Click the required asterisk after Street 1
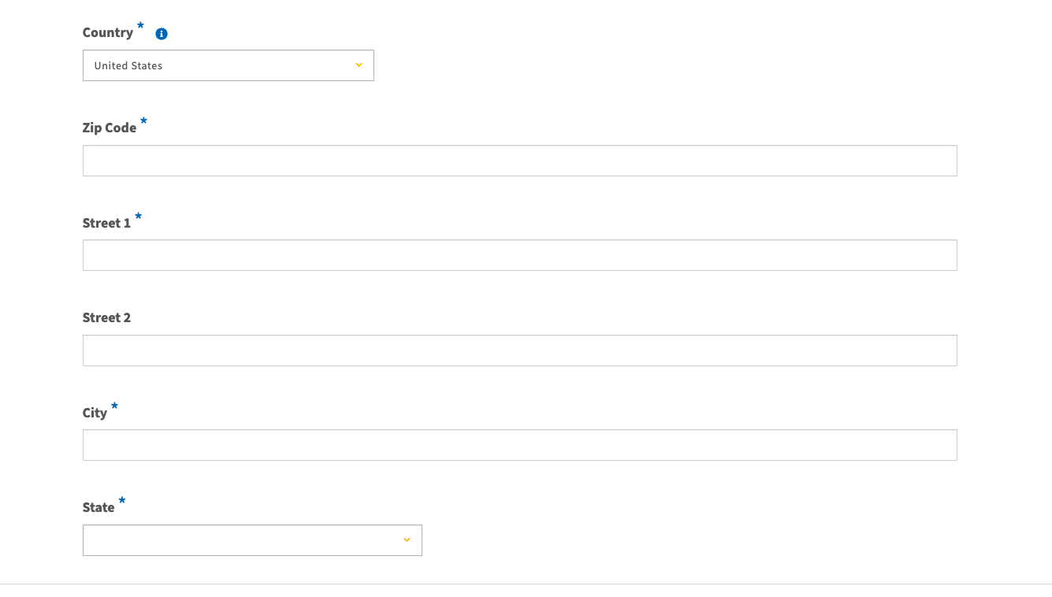The width and height of the screenshot is (1052, 597). [x=138, y=216]
